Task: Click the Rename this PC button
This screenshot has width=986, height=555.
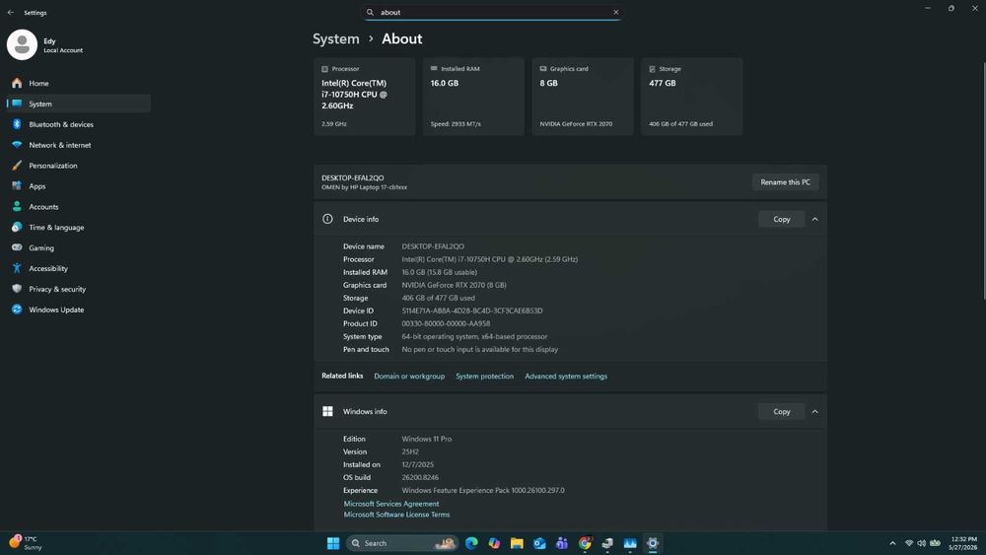Action: point(786,182)
